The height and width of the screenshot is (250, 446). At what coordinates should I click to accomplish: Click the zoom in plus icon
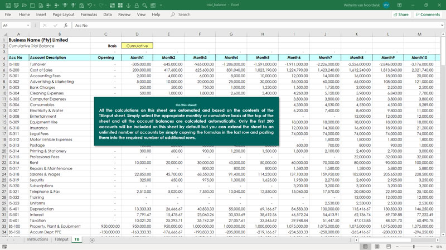point(432,247)
